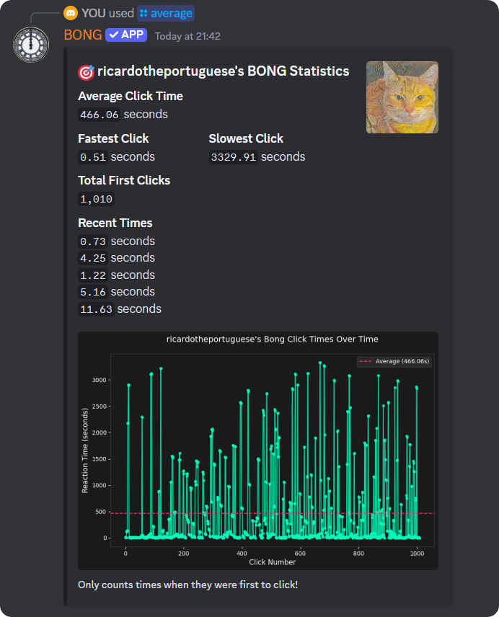Click the average command name

[x=172, y=13]
